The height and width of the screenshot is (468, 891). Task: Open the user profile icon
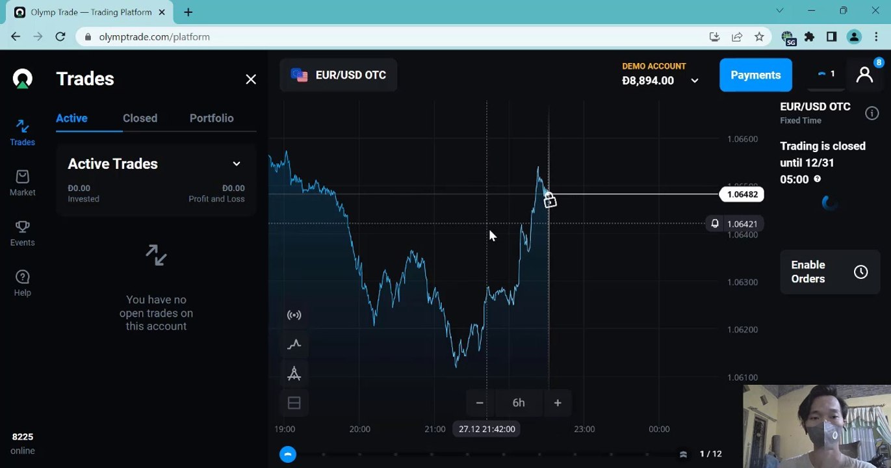(864, 75)
